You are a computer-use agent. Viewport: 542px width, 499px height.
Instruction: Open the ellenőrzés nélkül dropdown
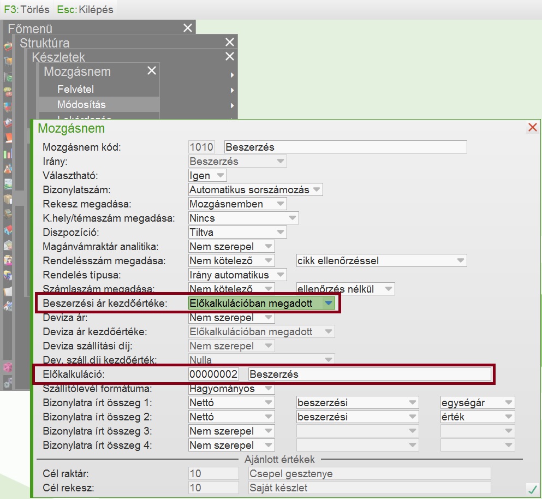[x=346, y=289]
